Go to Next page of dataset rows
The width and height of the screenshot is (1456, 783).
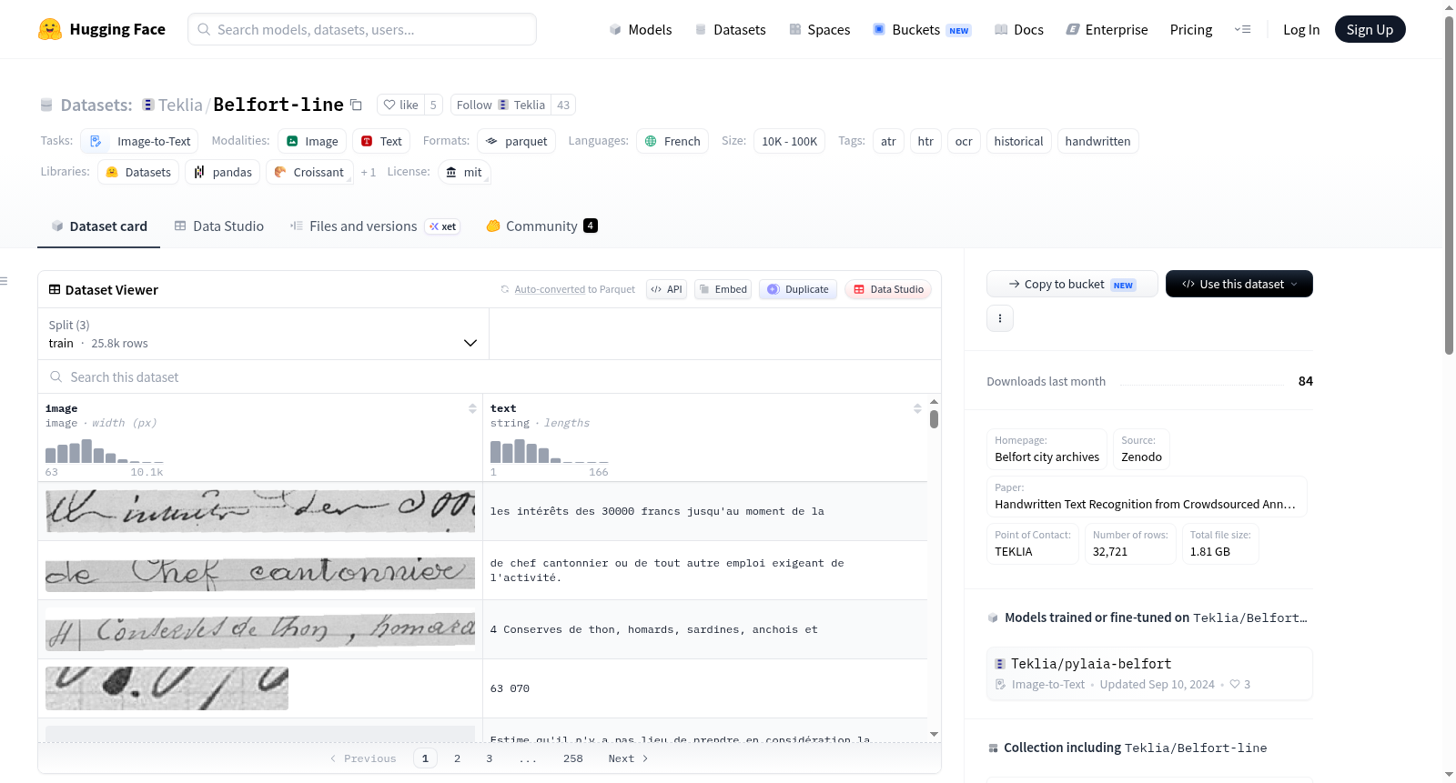tap(628, 758)
